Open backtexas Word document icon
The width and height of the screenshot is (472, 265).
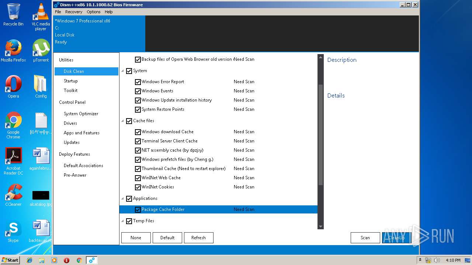(x=41, y=231)
